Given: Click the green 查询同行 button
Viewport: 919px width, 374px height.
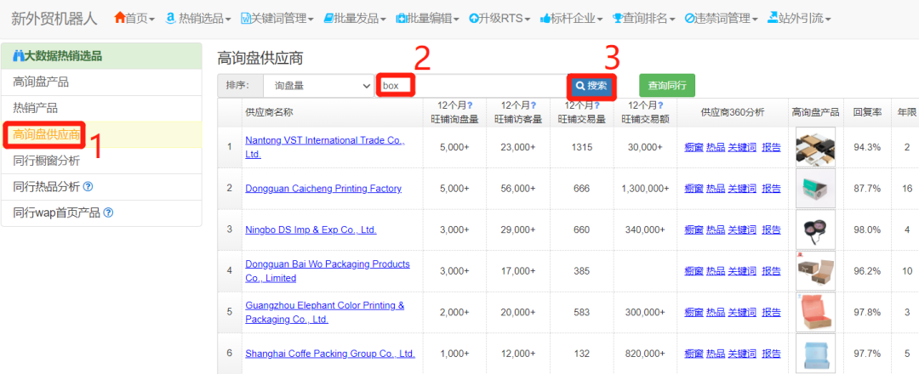Looking at the screenshot, I should click(x=667, y=86).
